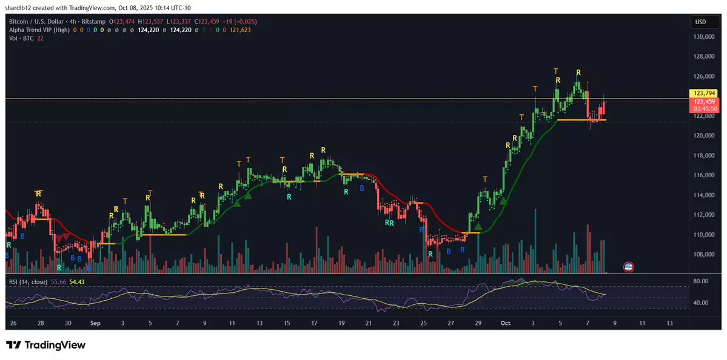727x360 pixels.
Task: Click the red down-triangle signals near Aug 30
Action: (x=61, y=237)
